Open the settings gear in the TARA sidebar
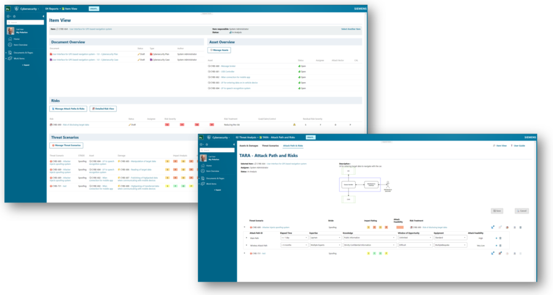Image resolution: width=553 pixels, height=295 pixels. [x=200, y=144]
